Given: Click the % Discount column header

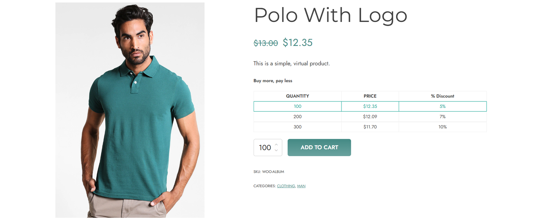Looking at the screenshot, I should click(x=442, y=96).
